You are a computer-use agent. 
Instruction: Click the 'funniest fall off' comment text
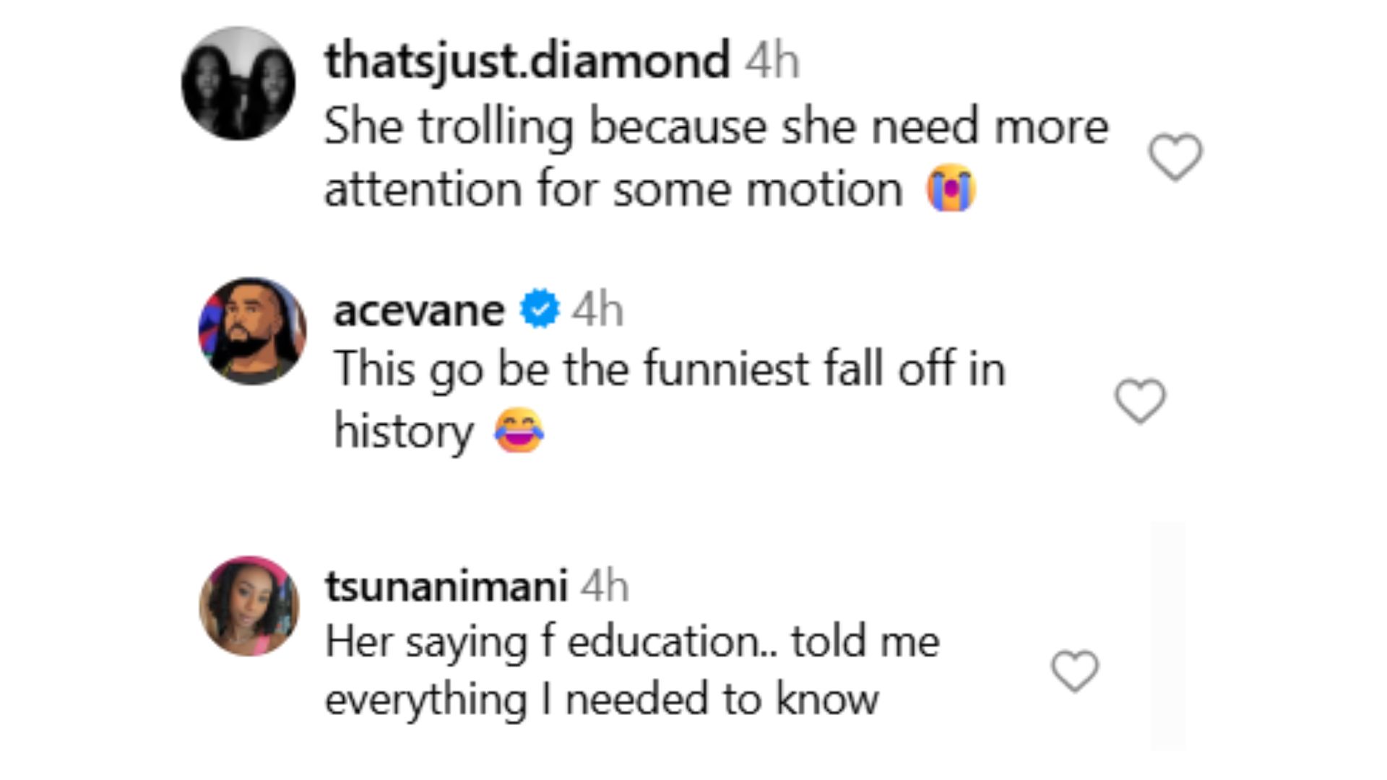coord(669,369)
